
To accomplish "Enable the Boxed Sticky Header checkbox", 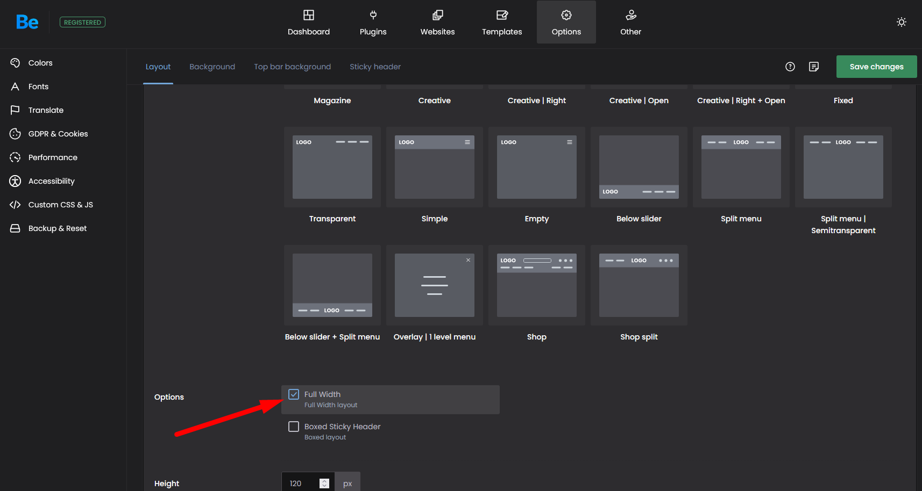I will pos(294,427).
